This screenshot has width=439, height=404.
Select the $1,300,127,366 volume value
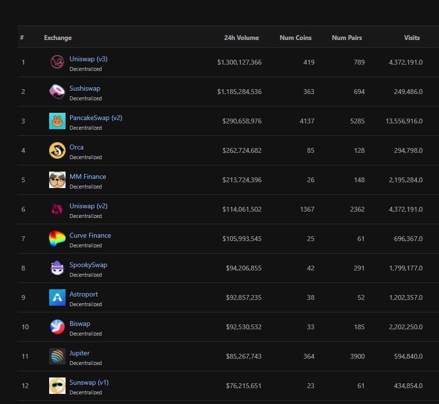coord(239,62)
